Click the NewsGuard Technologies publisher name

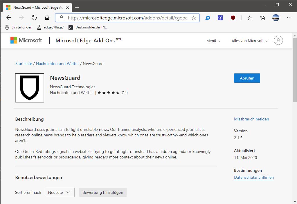pos(73,87)
